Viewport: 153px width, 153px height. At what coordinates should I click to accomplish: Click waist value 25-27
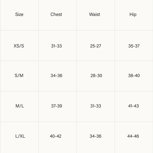coord(95,46)
